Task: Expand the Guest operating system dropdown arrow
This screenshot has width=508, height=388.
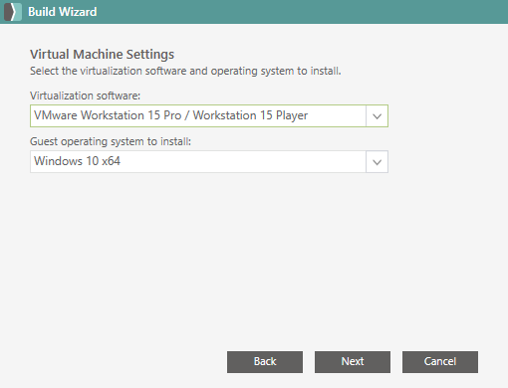Action: coord(377,162)
